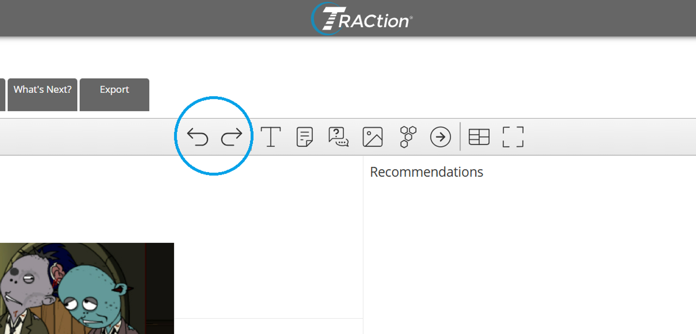Open the Export tab
Viewport: 696px width, 334px height.
[x=114, y=95]
